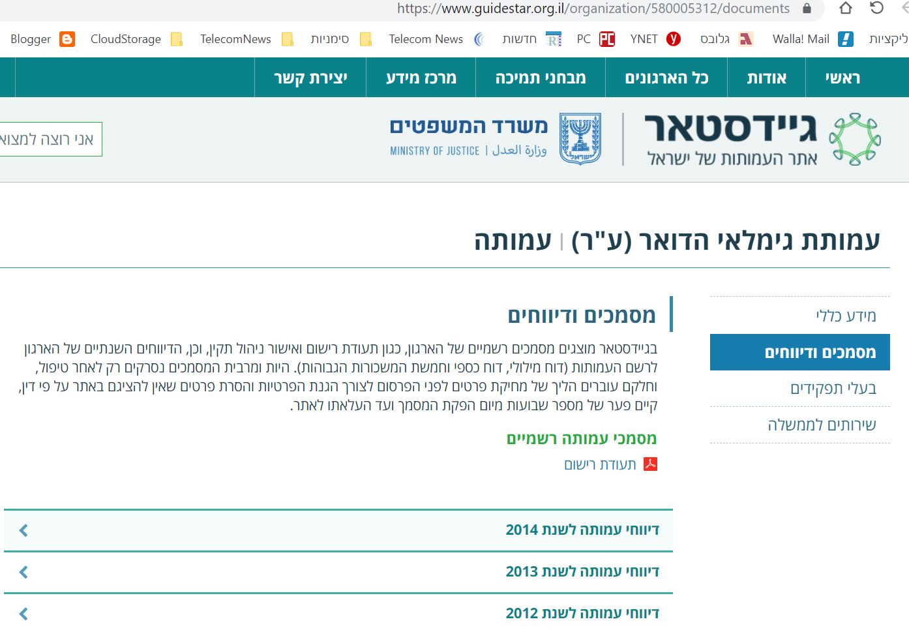Click the דיווחי עמותה לשנת 2013 heading

(582, 571)
